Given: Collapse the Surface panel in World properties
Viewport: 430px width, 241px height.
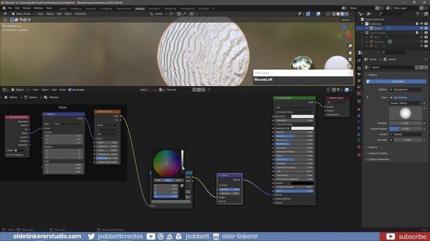Looking at the screenshot, I should click(x=372, y=74).
